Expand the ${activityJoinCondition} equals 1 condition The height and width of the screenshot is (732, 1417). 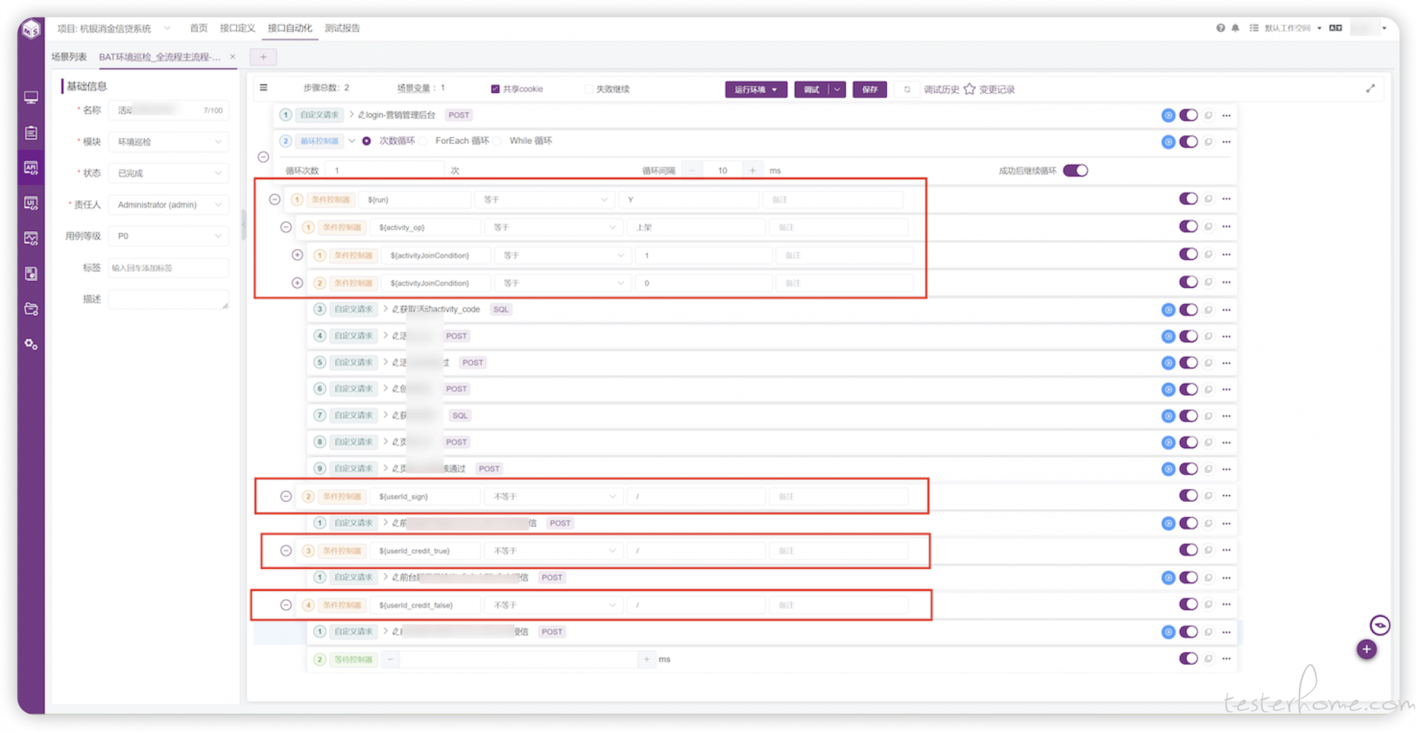(297, 255)
